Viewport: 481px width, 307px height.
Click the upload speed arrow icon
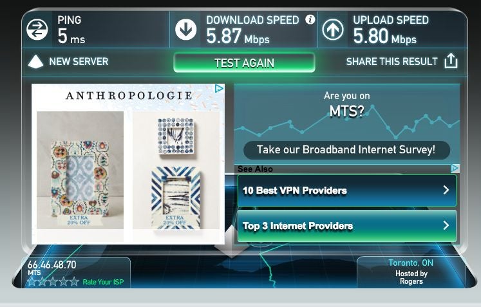tap(332, 30)
